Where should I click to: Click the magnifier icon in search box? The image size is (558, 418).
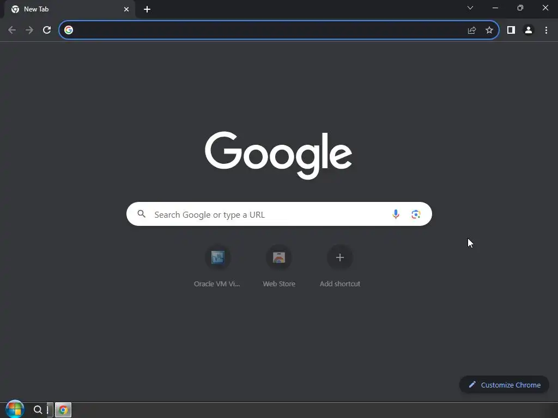click(142, 214)
